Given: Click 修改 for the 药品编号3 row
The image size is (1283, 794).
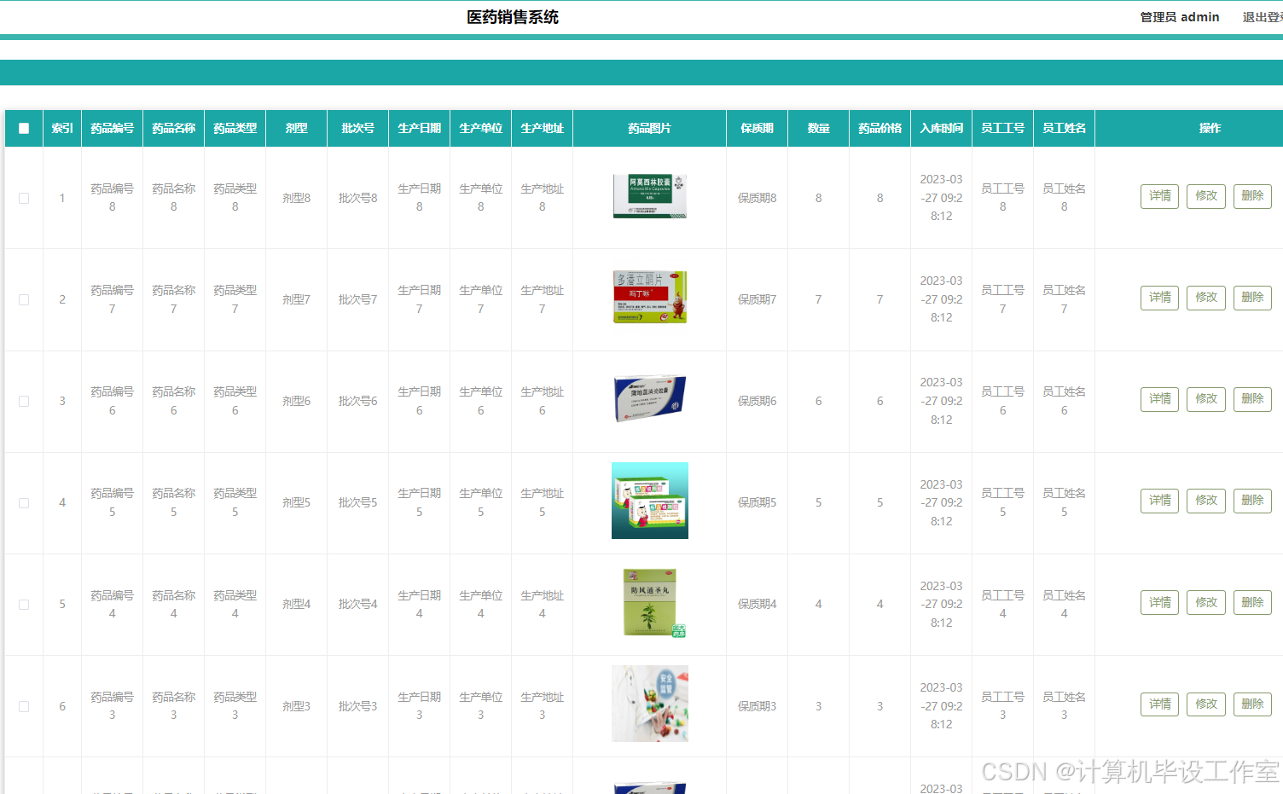Looking at the screenshot, I should tap(1206, 704).
